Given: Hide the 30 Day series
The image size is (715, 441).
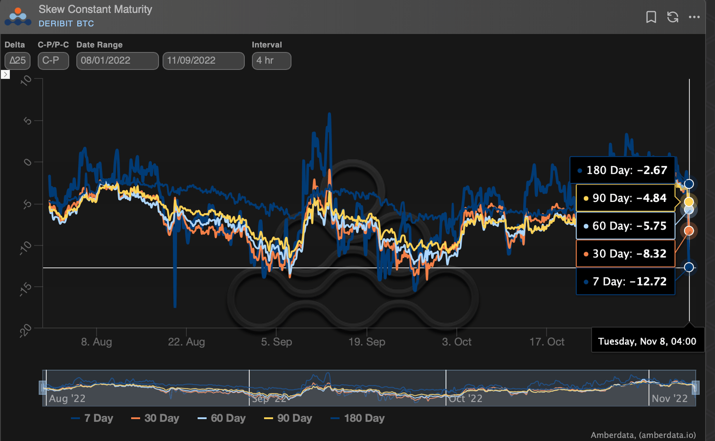Looking at the screenshot, I should 155,418.
